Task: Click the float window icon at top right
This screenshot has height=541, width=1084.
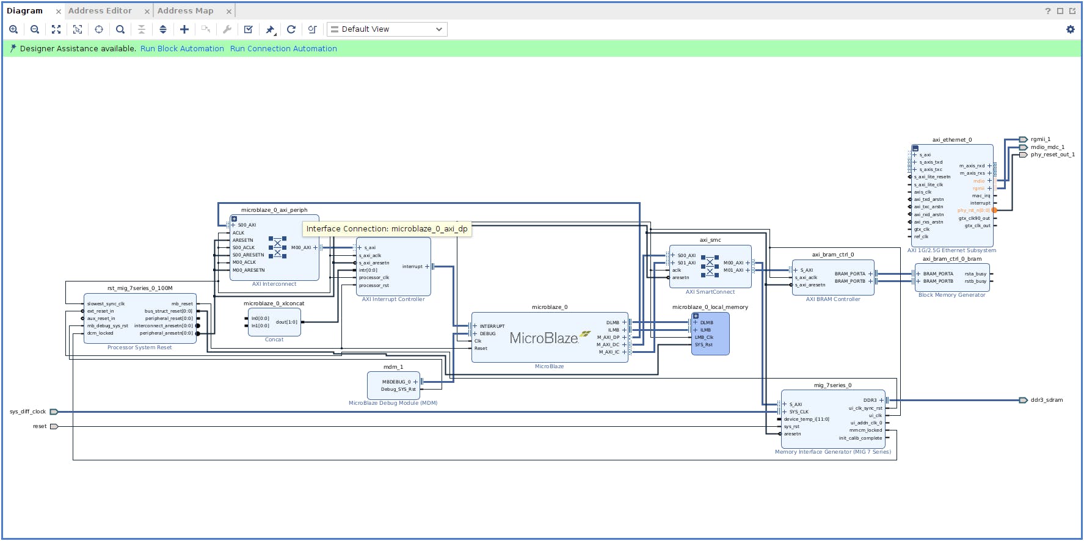Action: click(x=1072, y=11)
